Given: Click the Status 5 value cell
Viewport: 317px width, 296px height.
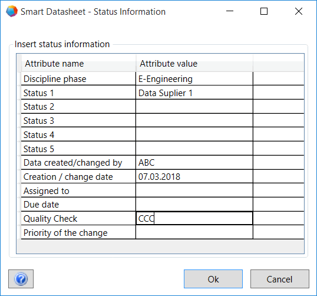Looking at the screenshot, I should click(x=194, y=149).
